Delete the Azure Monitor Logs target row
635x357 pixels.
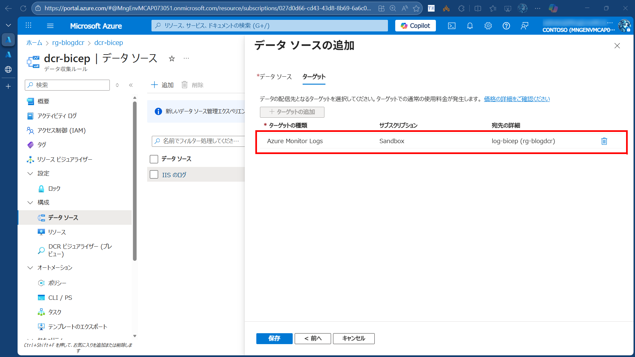click(x=604, y=141)
